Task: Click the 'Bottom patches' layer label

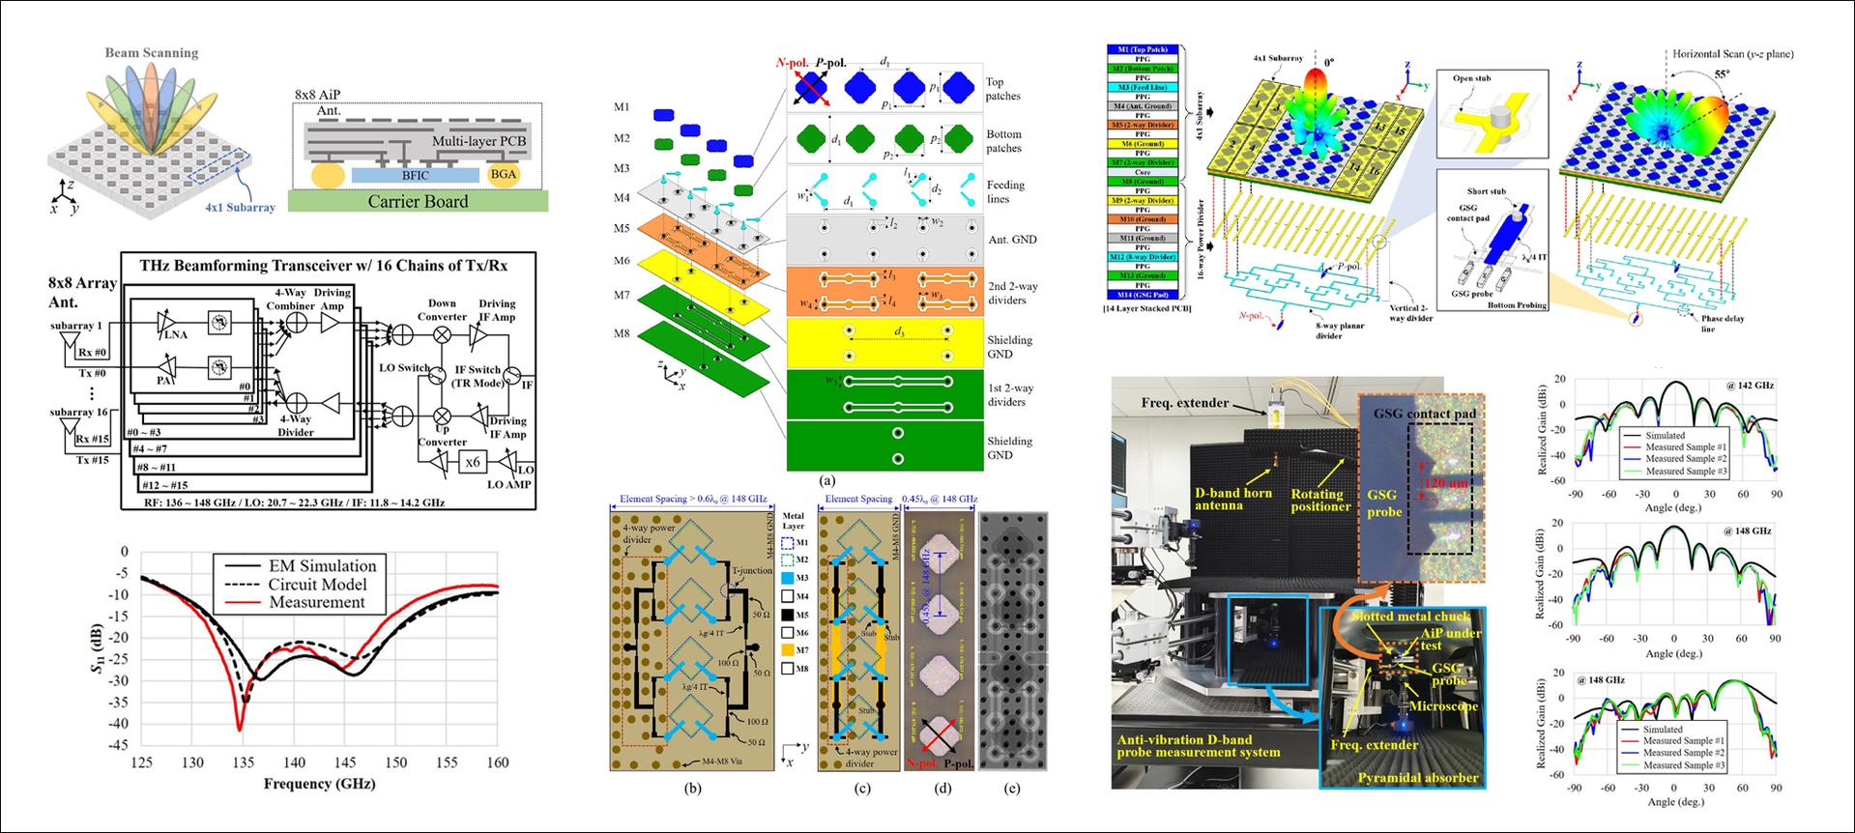Action: point(1004,141)
